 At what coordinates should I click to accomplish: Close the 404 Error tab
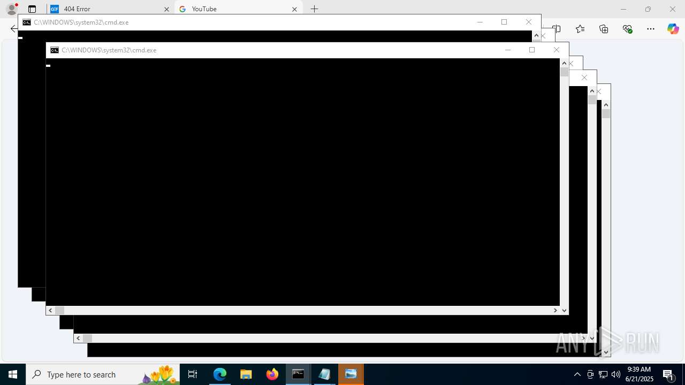(x=166, y=9)
